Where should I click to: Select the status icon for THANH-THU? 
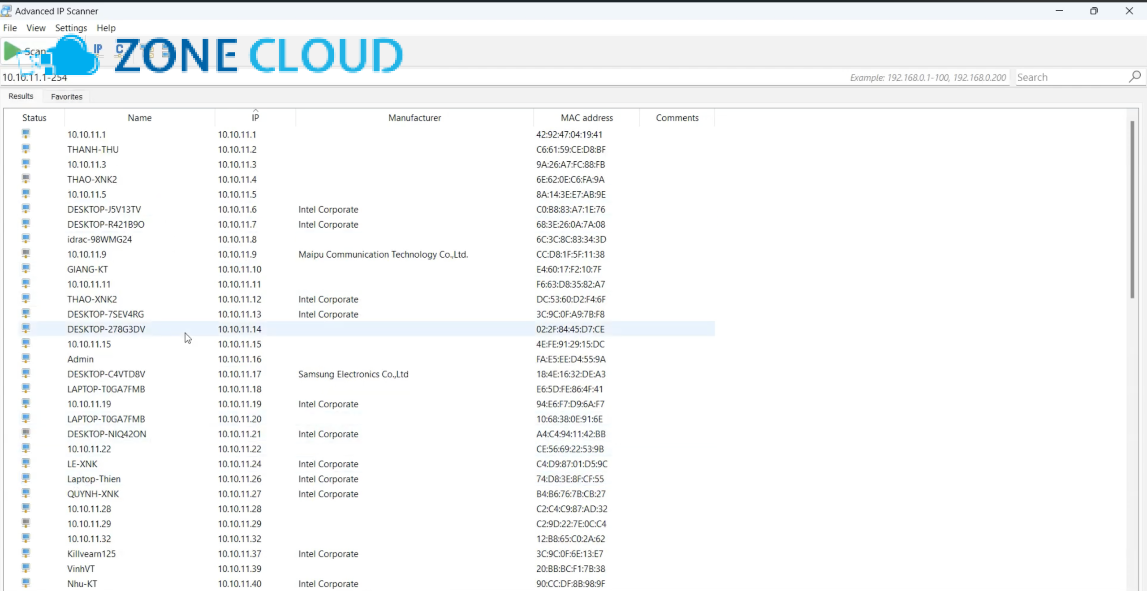[26, 148]
